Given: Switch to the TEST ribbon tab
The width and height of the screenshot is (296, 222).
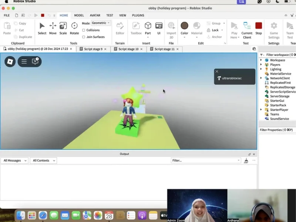Looking at the screenshot, I should 110,15.
